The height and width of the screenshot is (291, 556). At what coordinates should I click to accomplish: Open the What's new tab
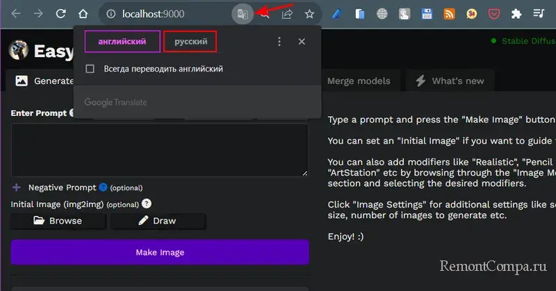tap(450, 81)
